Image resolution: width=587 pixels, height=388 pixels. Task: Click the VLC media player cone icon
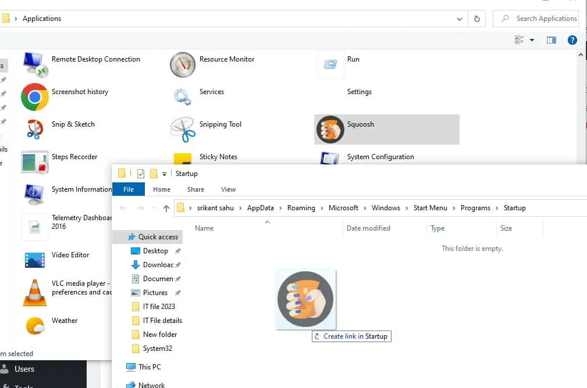click(x=34, y=292)
